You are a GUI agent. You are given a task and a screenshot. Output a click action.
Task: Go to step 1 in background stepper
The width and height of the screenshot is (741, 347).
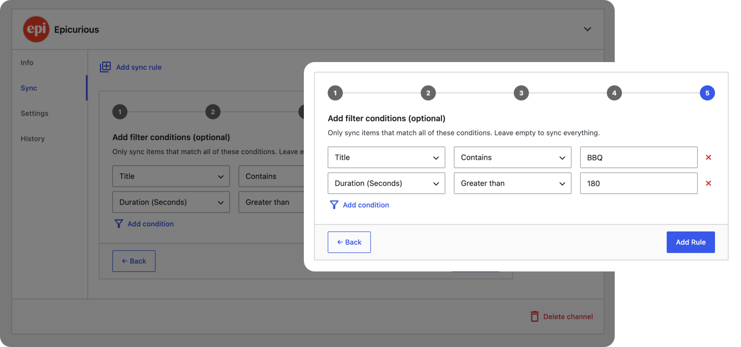tap(120, 112)
